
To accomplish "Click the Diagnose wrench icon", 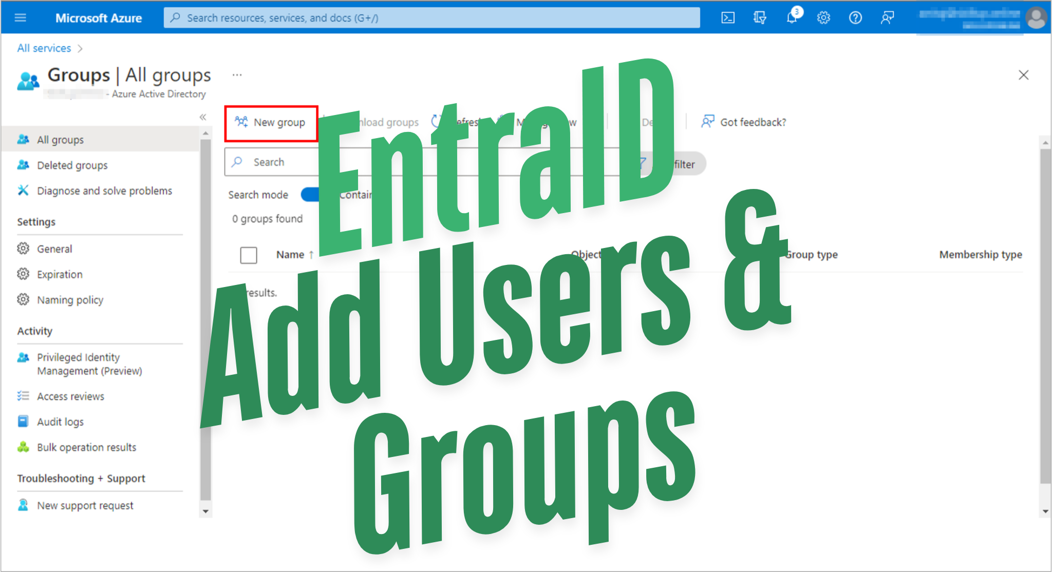I will click(x=23, y=190).
